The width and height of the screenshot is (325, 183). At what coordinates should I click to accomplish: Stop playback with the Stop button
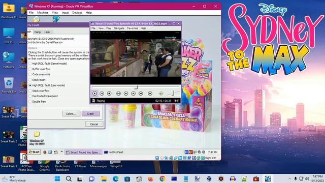click(x=109, y=94)
